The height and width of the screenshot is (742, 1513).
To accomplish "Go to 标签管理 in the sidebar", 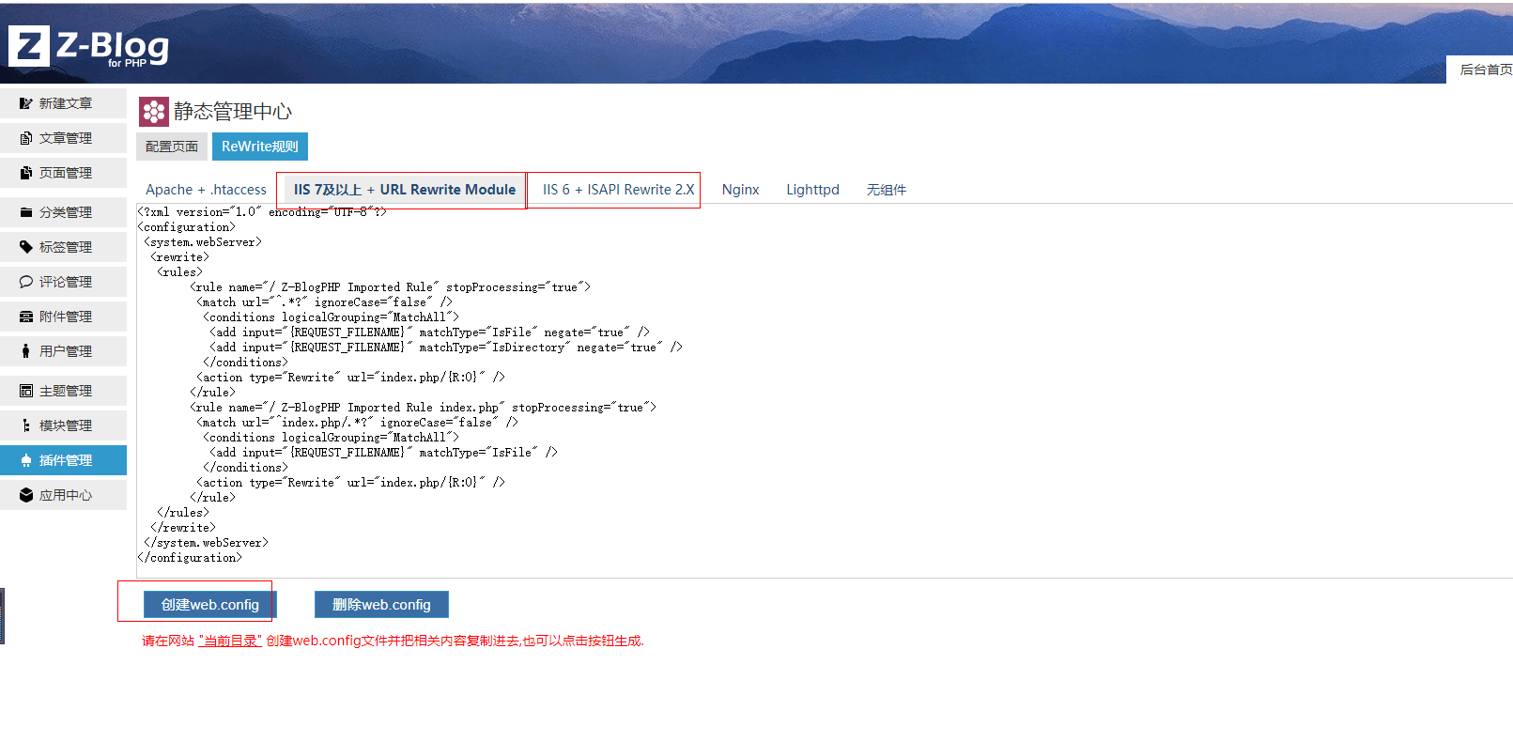I will [63, 247].
